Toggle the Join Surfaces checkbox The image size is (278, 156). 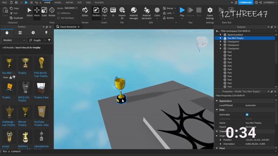(x=58, y=18)
